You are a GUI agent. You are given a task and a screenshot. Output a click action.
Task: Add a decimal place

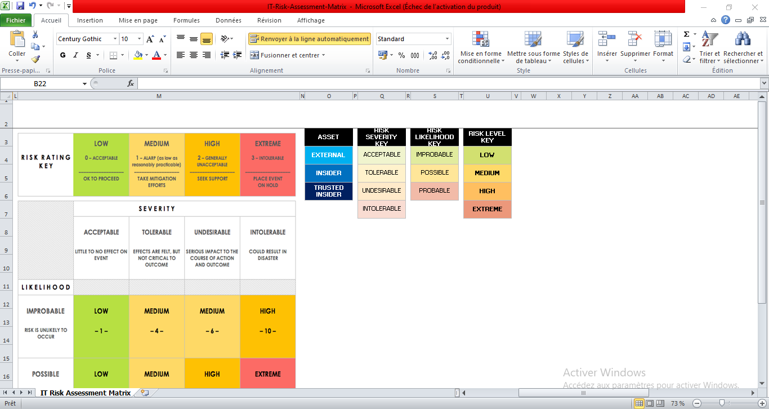tap(433, 55)
